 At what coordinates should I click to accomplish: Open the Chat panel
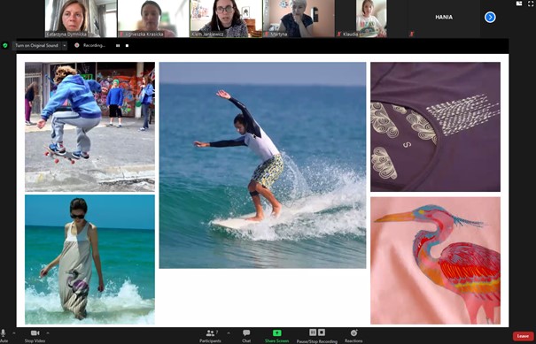tap(246, 335)
